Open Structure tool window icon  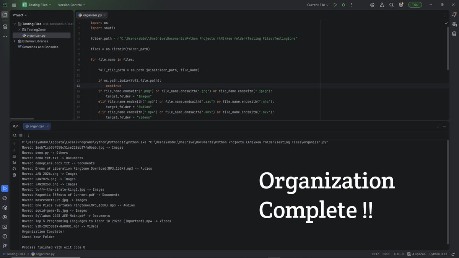click(x=5, y=27)
